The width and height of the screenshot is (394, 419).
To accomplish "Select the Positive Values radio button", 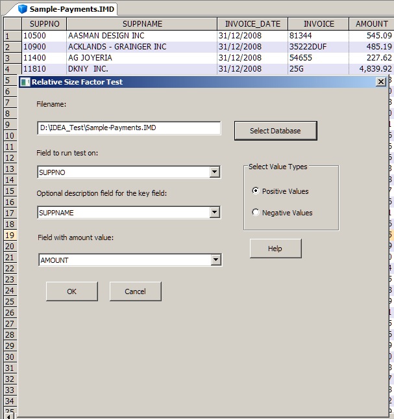I will 256,191.
